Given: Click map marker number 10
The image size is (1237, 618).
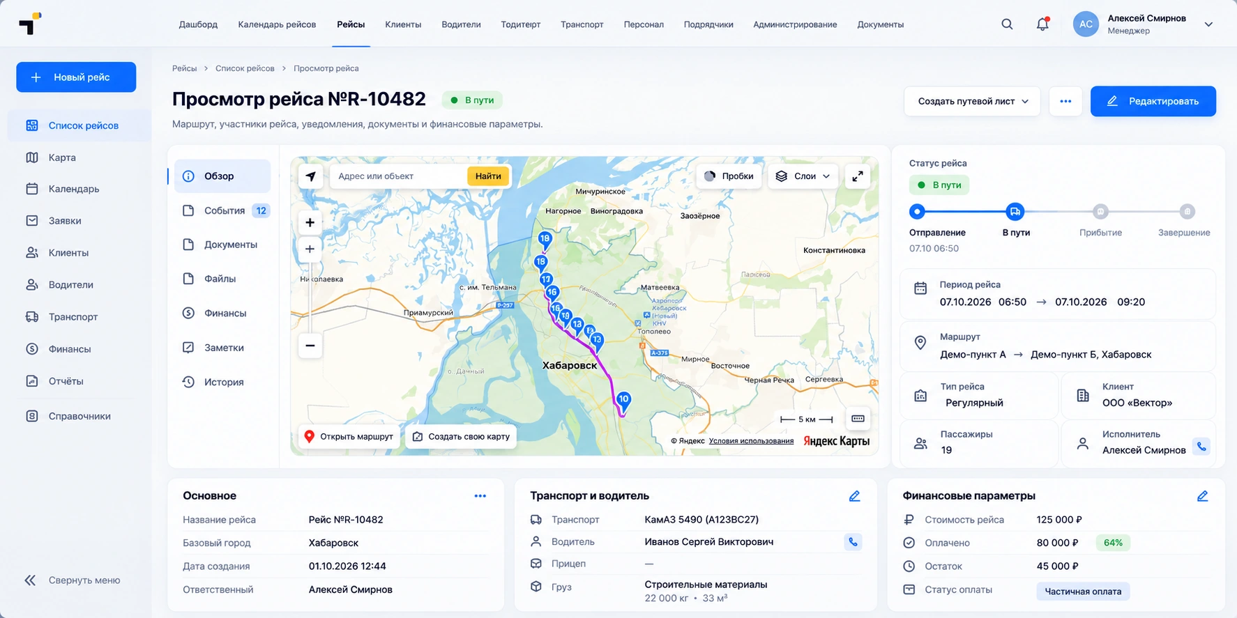Looking at the screenshot, I should (623, 400).
